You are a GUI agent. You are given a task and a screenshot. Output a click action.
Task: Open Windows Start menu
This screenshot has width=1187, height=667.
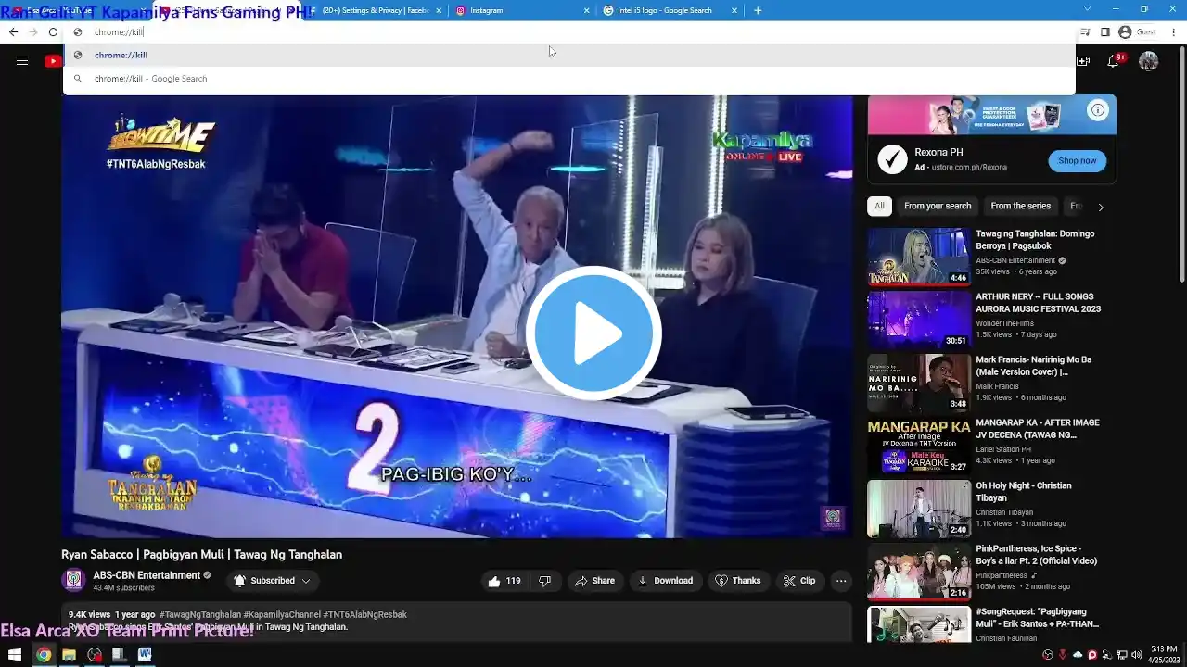pos(15,655)
